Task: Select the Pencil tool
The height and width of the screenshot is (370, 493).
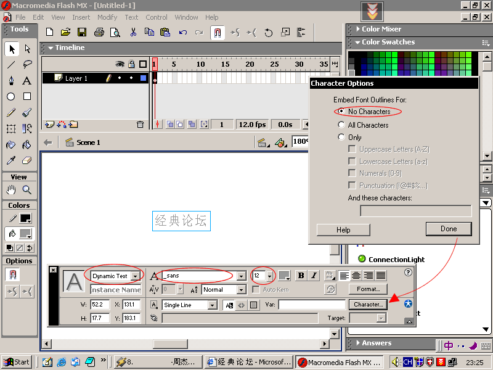Action: 11,113
